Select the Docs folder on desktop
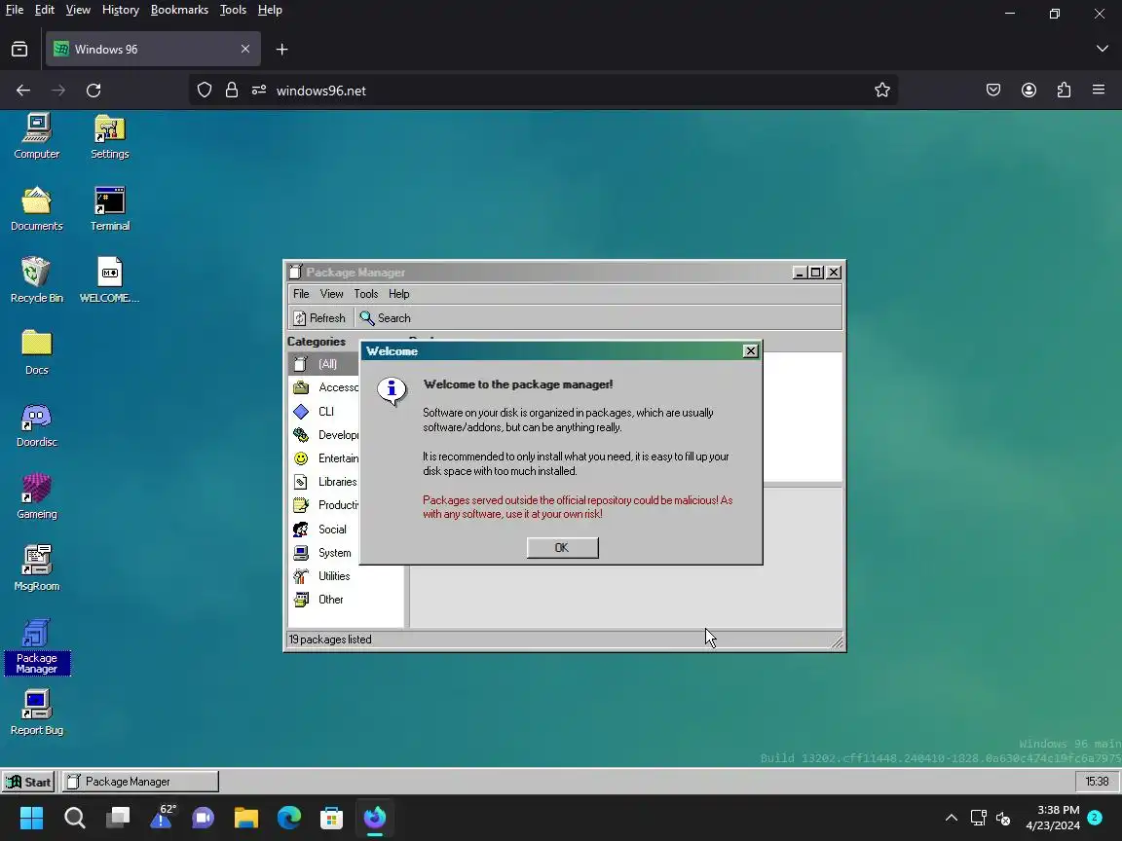1122x841 pixels. (x=36, y=352)
